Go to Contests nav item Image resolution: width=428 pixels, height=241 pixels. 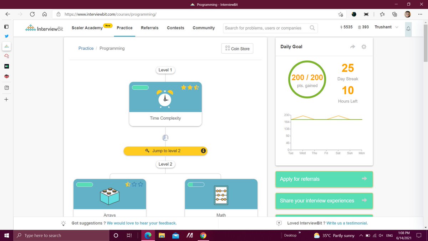click(175, 28)
